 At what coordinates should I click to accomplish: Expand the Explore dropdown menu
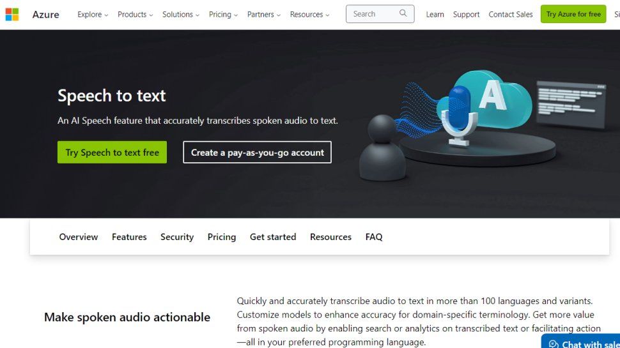93,15
